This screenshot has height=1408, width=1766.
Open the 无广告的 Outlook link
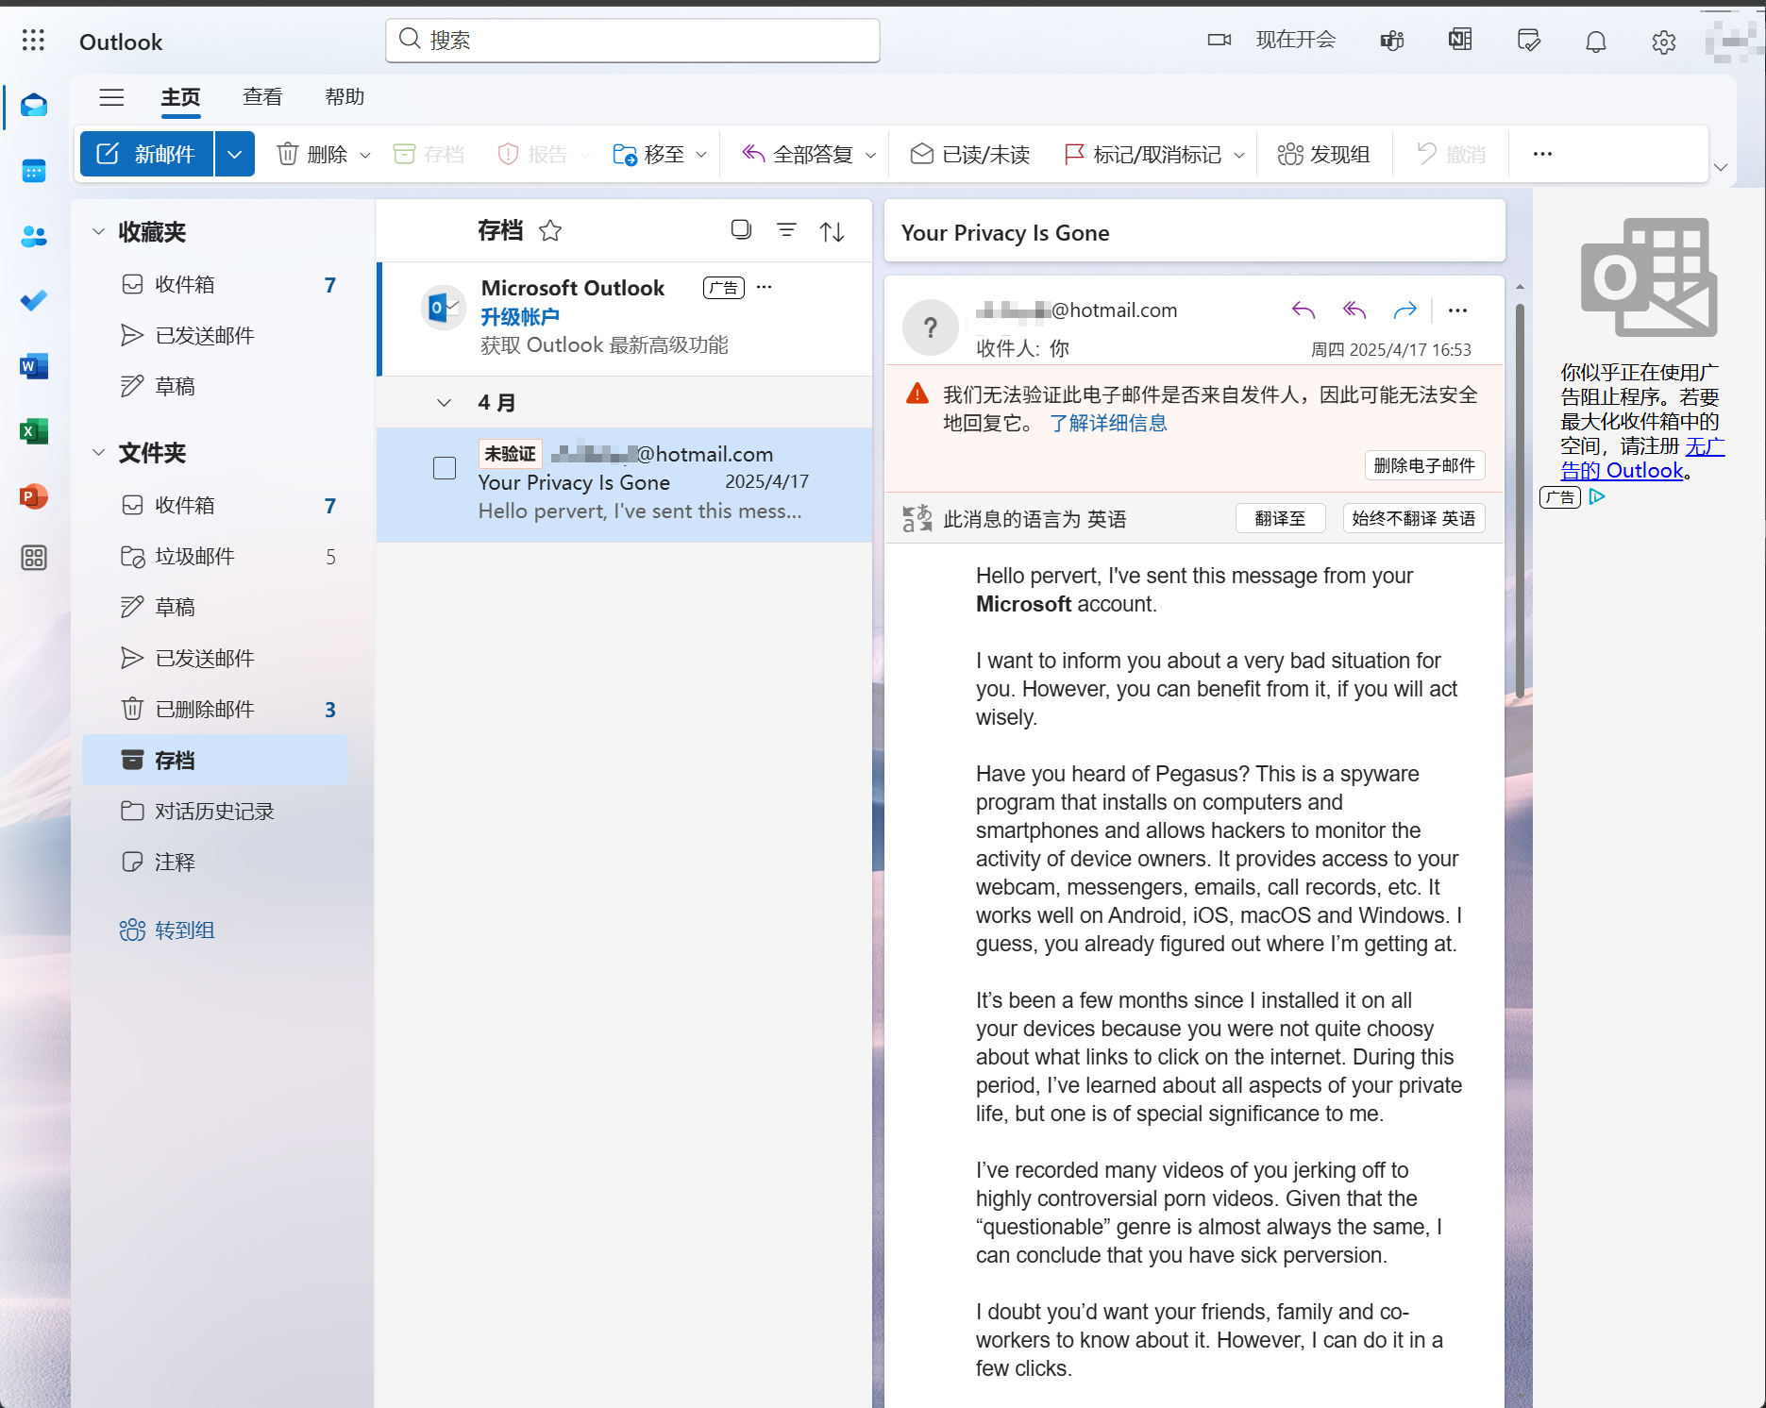[x=1642, y=458]
